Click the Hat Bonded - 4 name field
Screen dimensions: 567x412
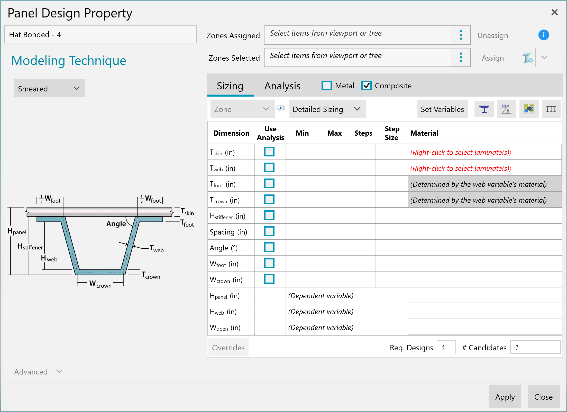click(x=100, y=34)
